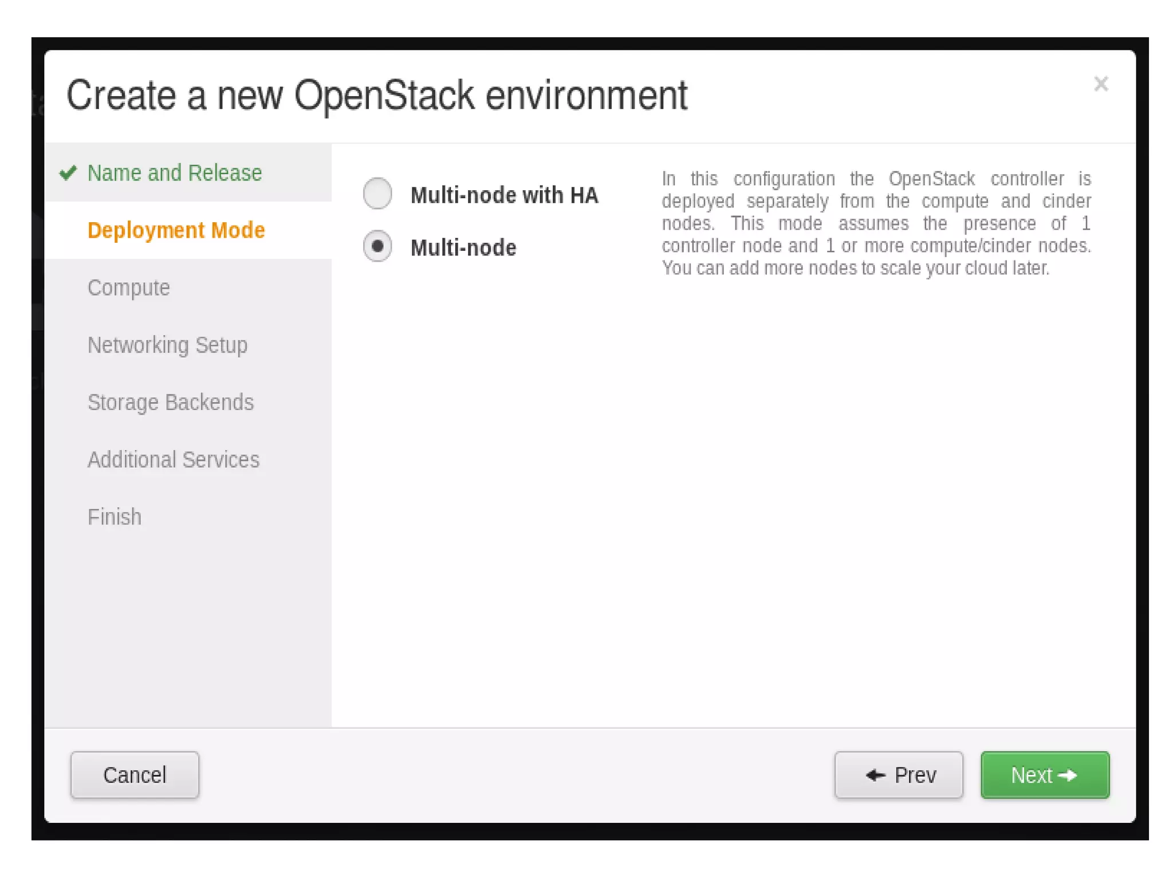The image size is (1173, 879).
Task: Go to the Finish step
Action: click(114, 517)
